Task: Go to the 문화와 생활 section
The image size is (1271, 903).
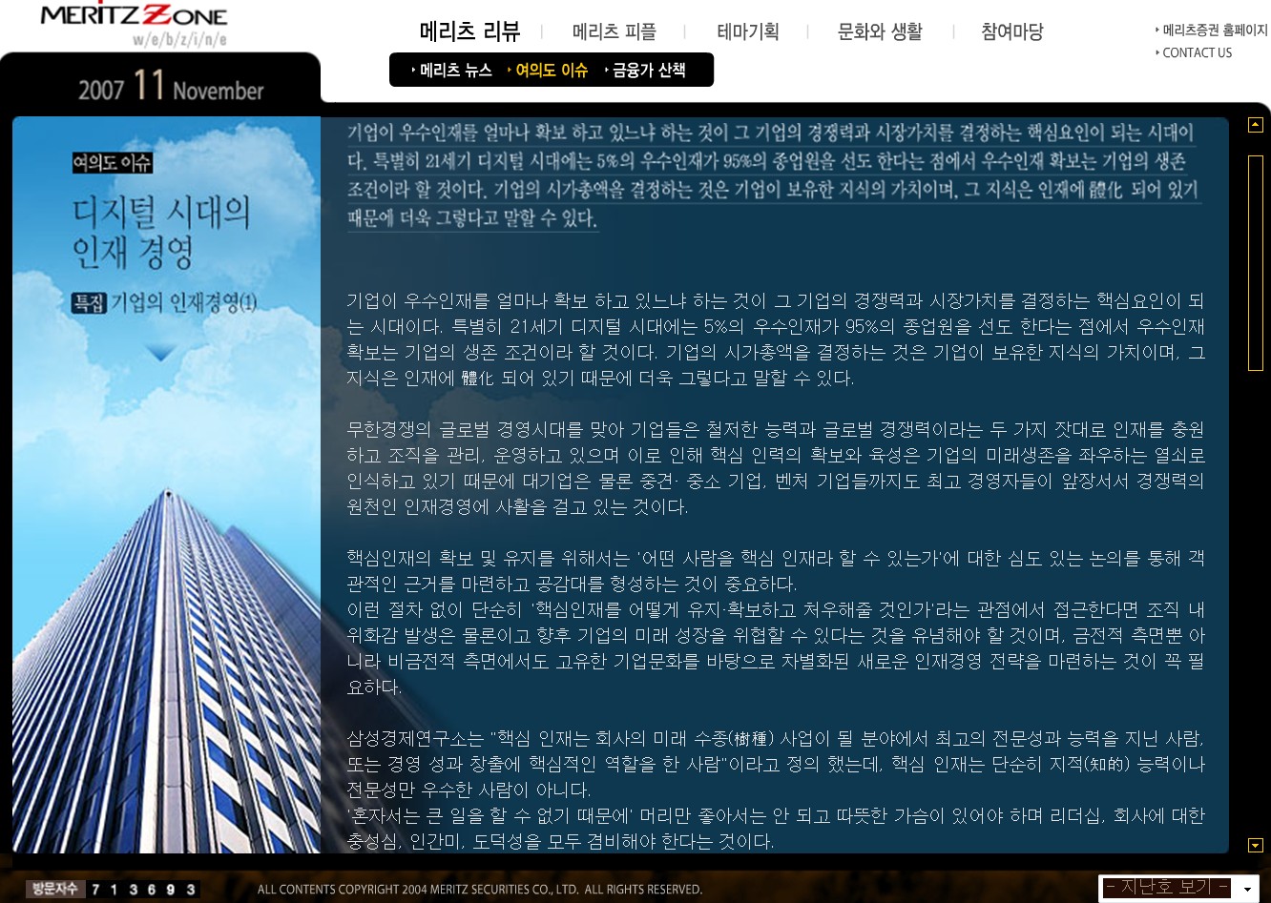Action: click(x=880, y=31)
